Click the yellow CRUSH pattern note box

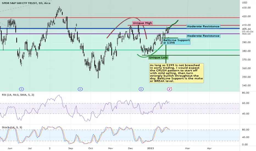click(177, 73)
